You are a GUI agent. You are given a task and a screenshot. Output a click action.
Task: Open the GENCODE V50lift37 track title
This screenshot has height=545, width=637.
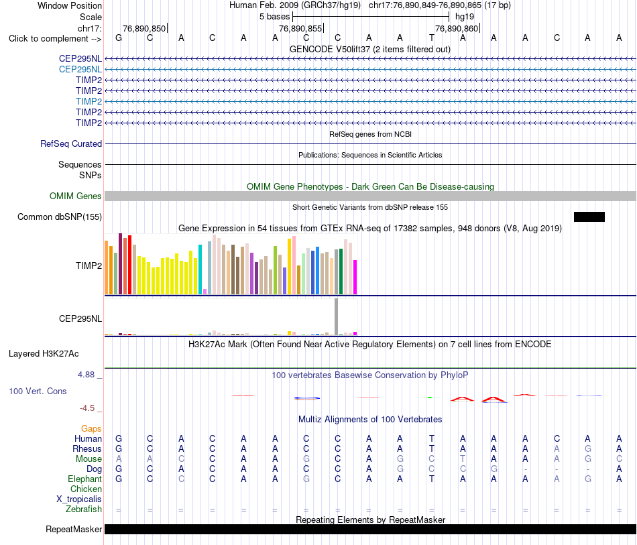[369, 49]
